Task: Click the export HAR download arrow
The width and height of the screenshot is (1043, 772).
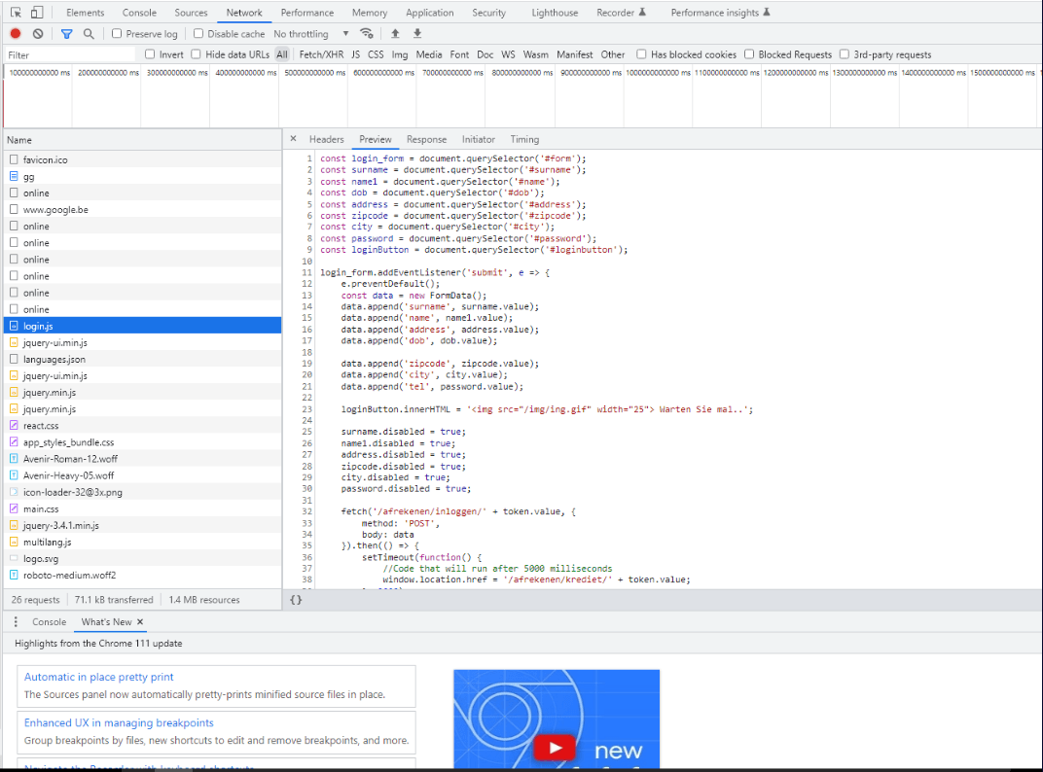Action: click(417, 33)
